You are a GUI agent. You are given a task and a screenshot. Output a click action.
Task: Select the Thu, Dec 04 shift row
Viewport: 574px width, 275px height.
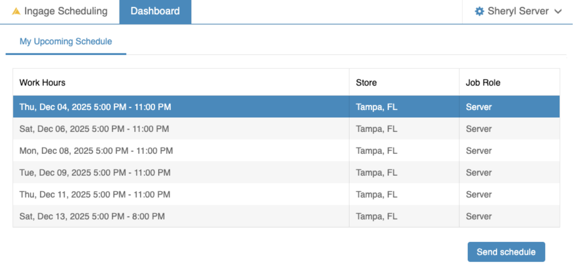[95, 107]
